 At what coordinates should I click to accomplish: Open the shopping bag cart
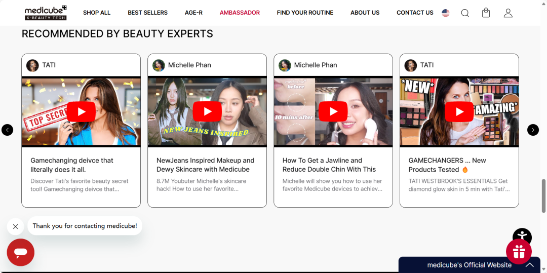(486, 13)
